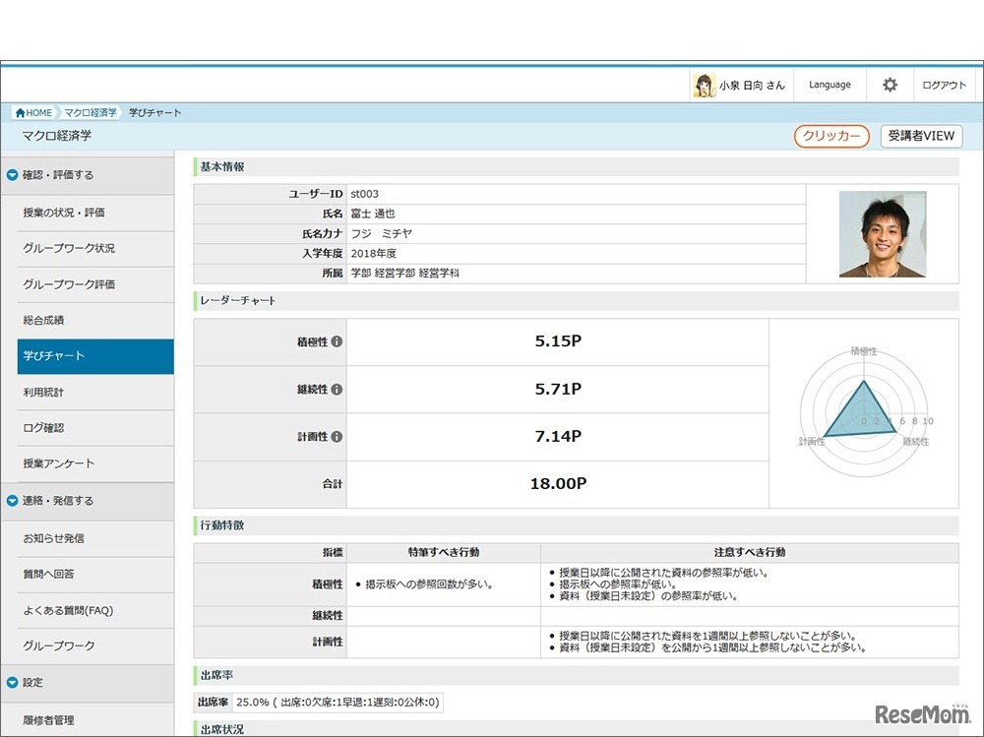Select ログ確認 from the sidebar

tap(44, 427)
